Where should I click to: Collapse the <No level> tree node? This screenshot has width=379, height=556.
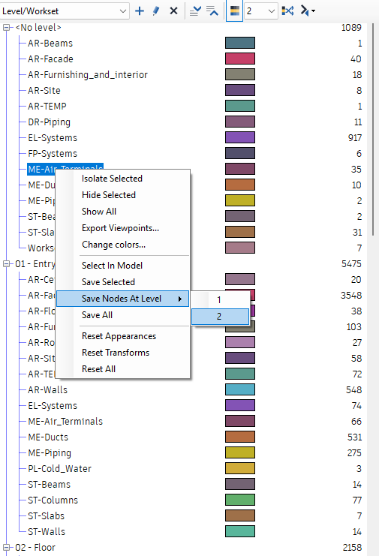pos(6,27)
